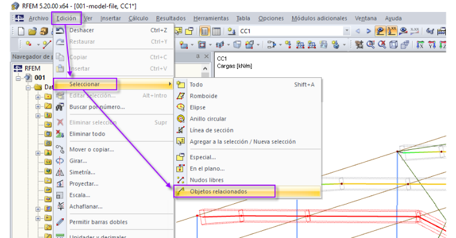Go to previous load case arrow
The image size is (456, 238).
coord(358,31)
